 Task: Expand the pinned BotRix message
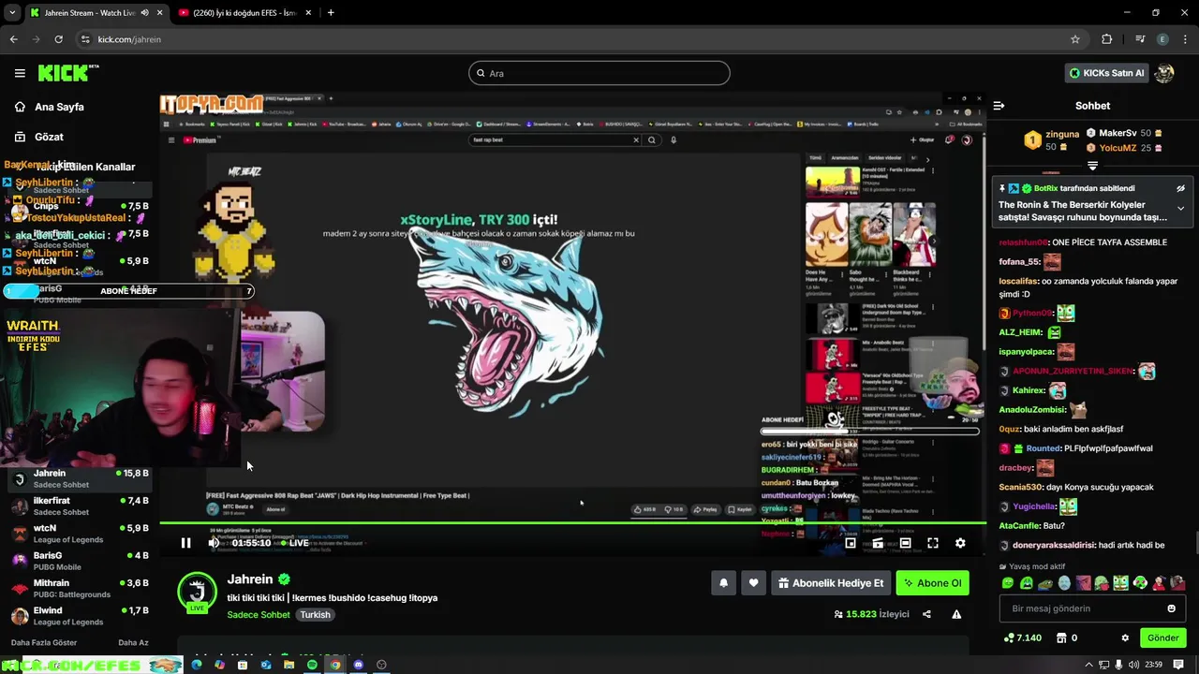pyautogui.click(x=1180, y=208)
